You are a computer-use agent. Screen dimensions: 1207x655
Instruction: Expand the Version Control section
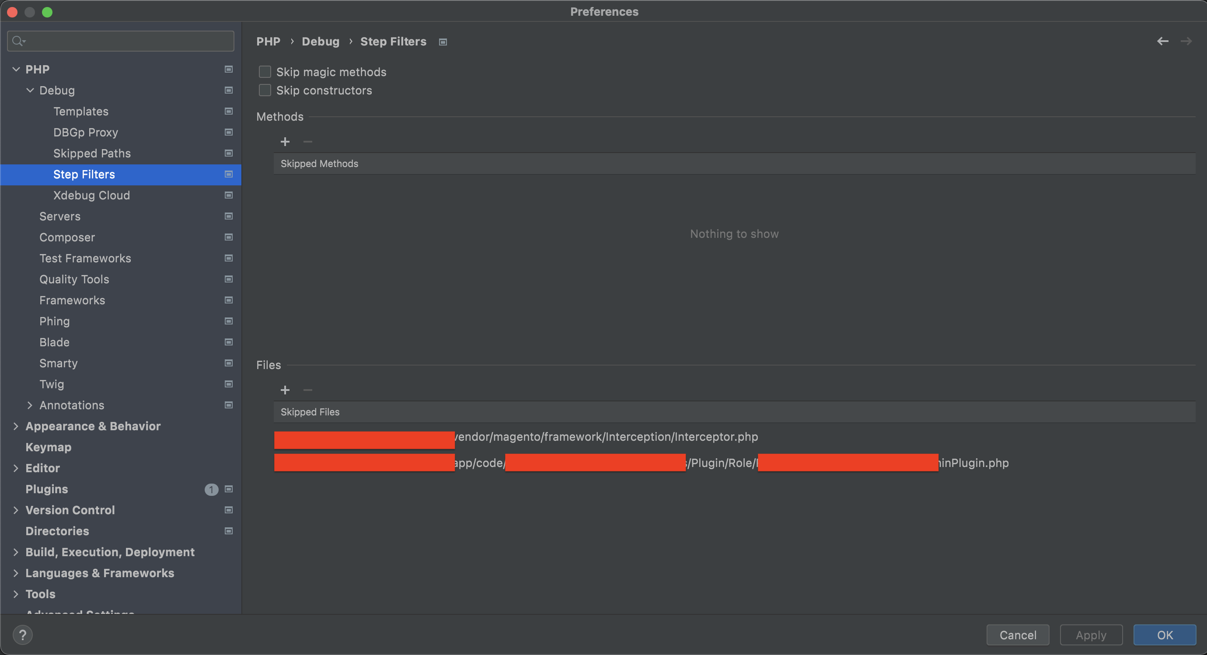(16, 510)
